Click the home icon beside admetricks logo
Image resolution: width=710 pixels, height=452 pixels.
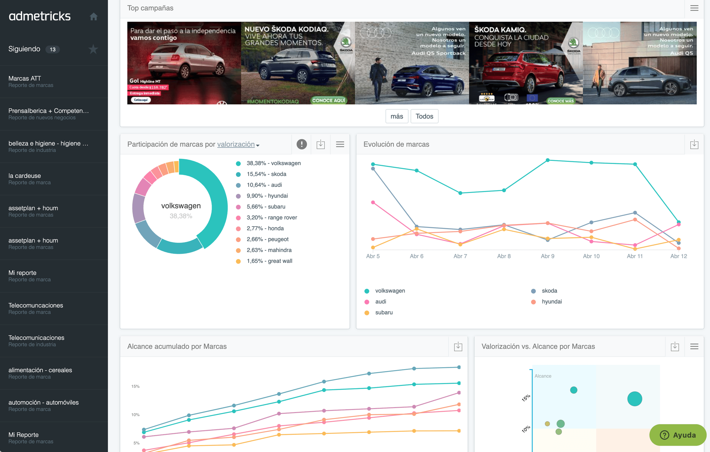pyautogui.click(x=93, y=17)
